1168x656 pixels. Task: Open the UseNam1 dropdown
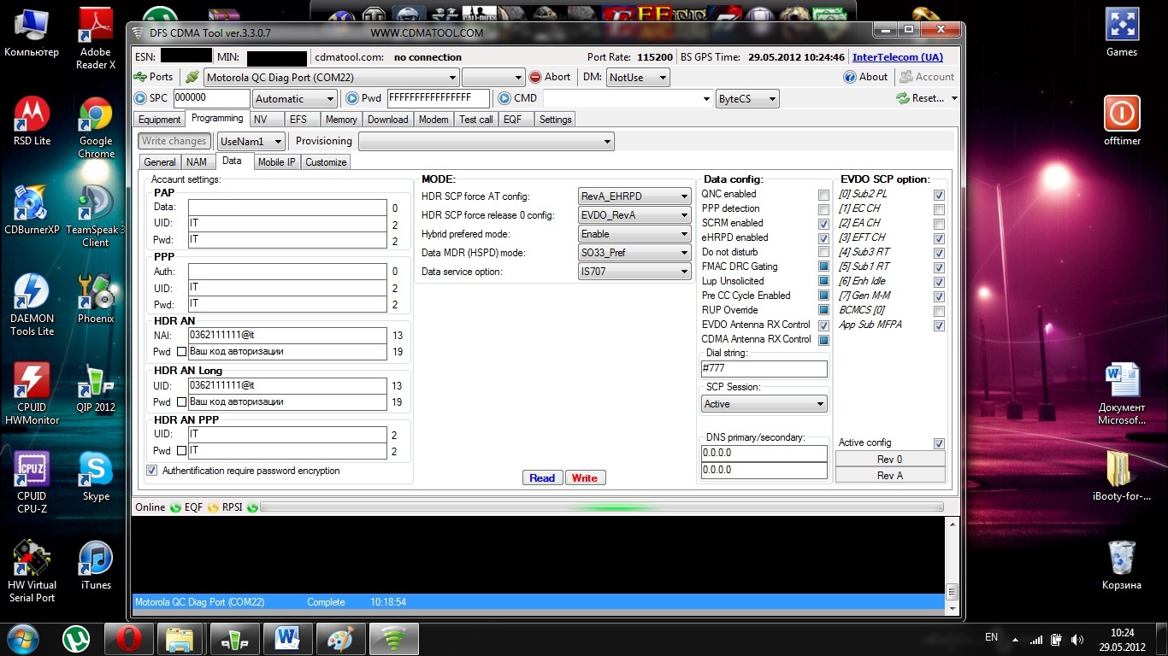(251, 141)
